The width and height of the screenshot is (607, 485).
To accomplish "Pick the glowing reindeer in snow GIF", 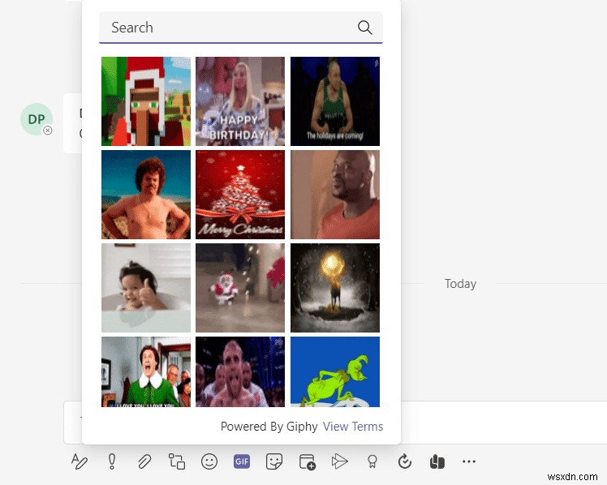I will (x=335, y=288).
